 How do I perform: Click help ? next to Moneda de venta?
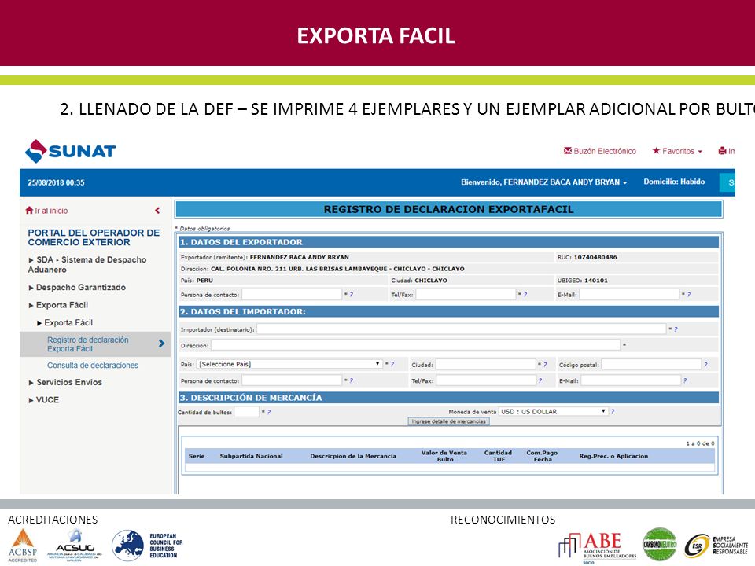[x=613, y=412]
